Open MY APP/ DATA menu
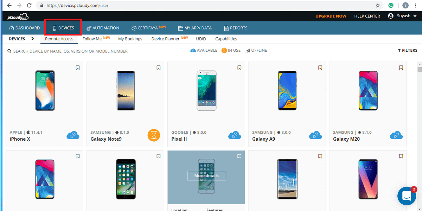This screenshot has width=422, height=211. tap(195, 28)
